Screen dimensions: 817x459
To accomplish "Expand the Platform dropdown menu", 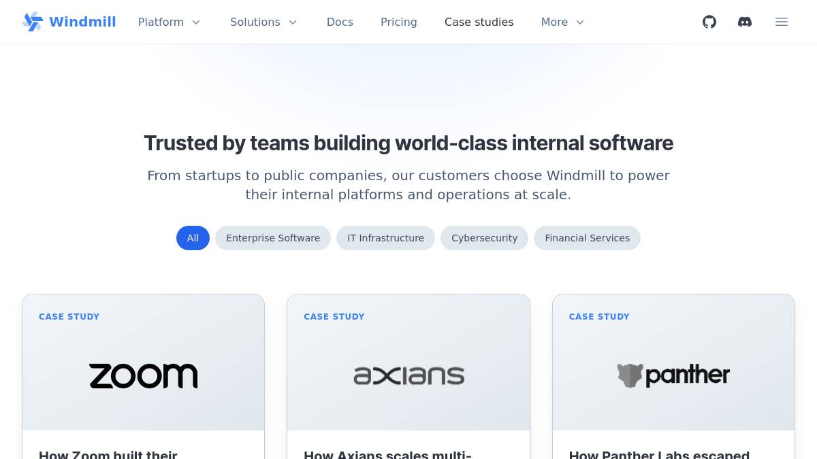I will 170,22.
